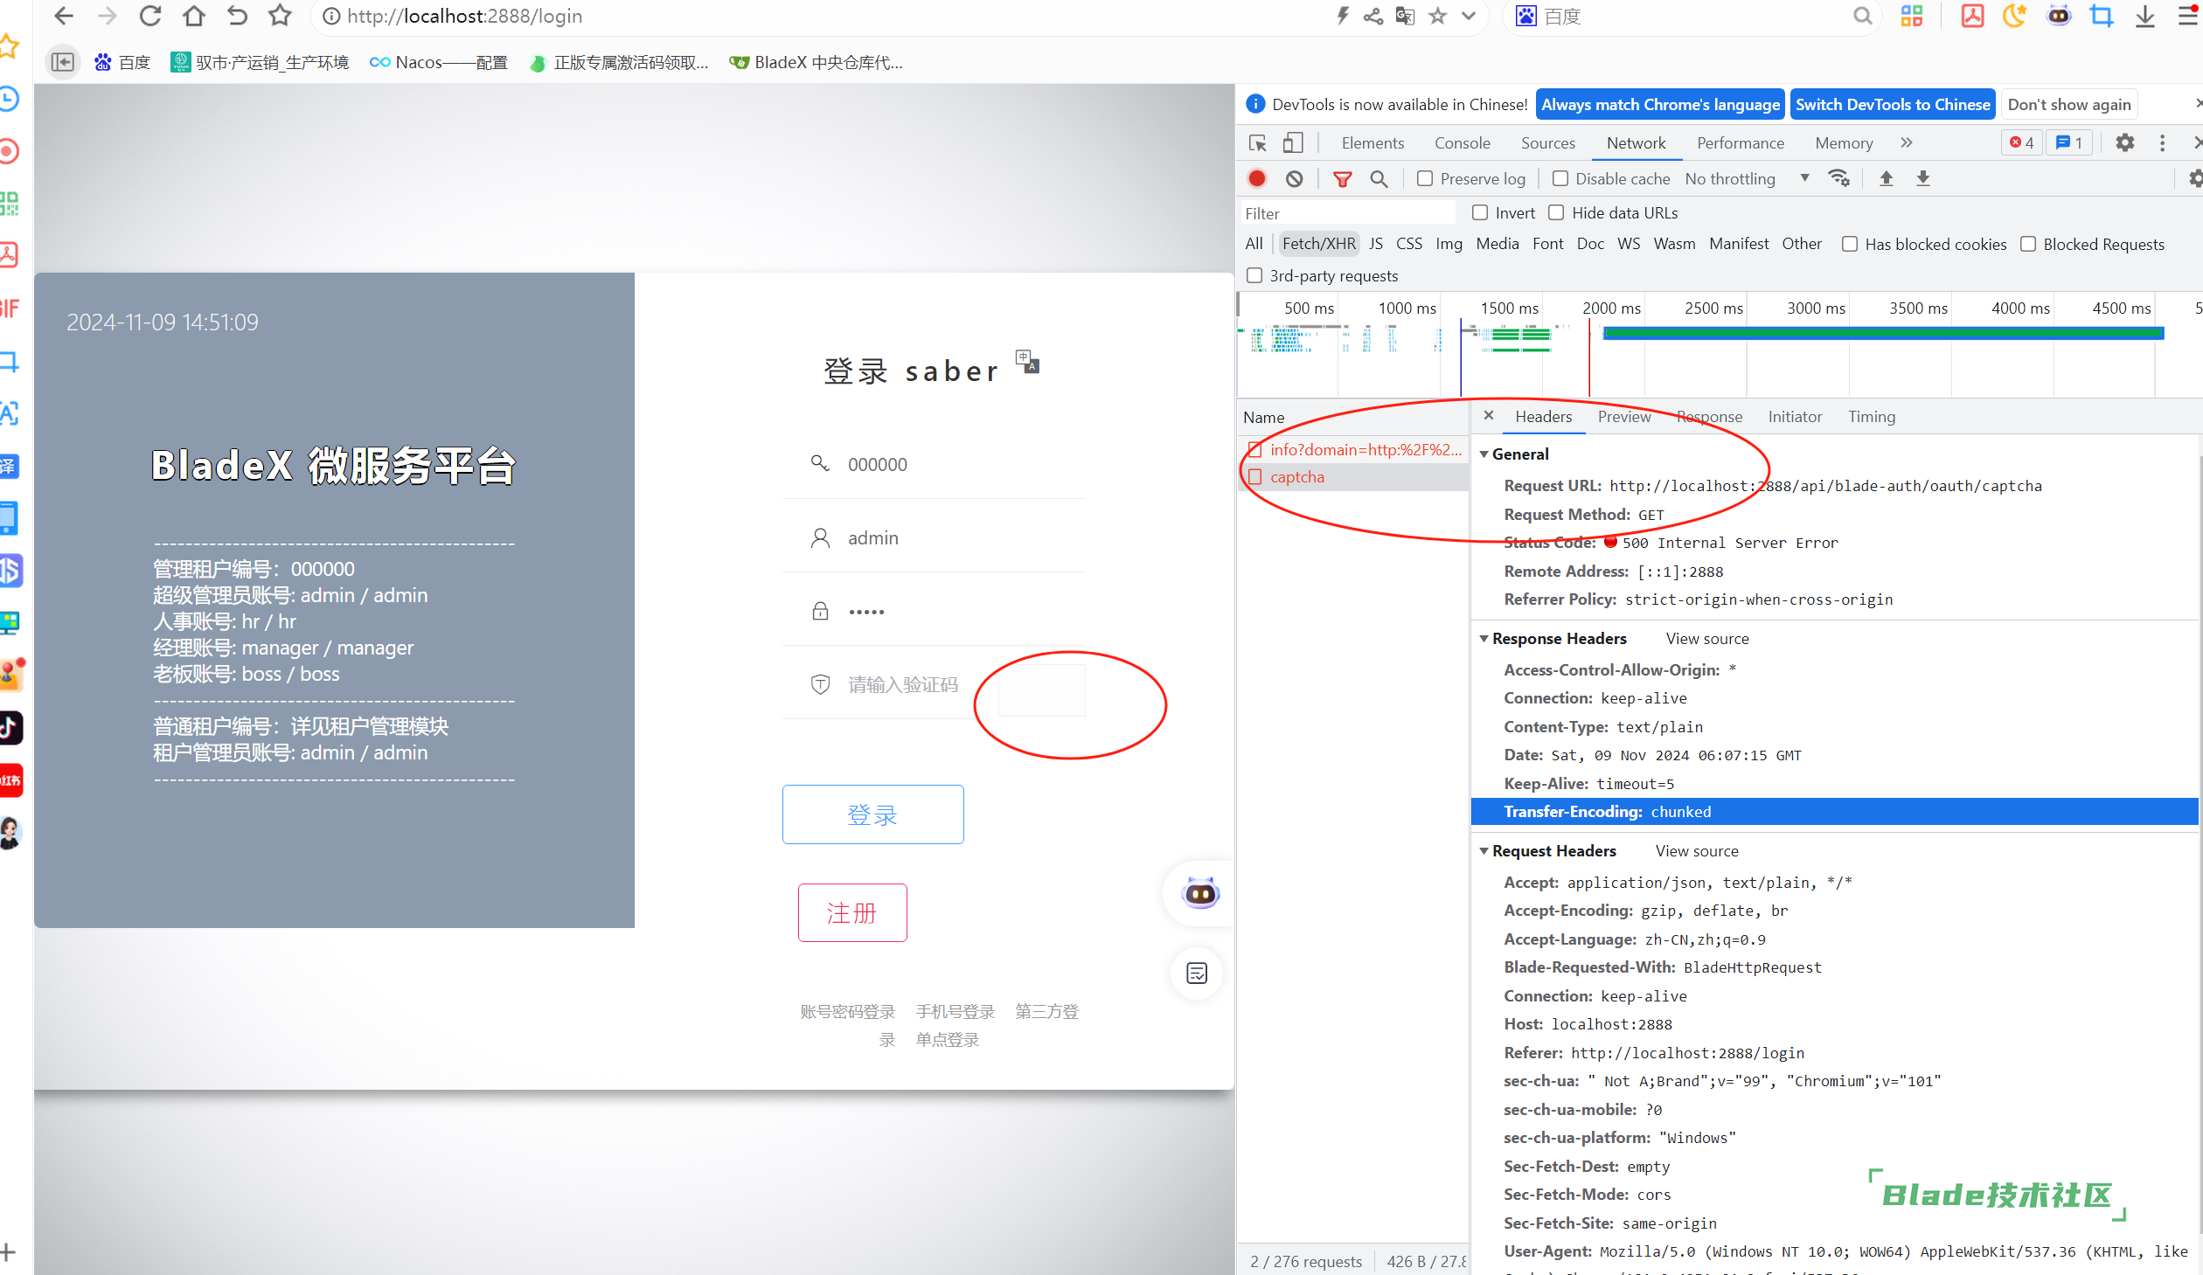Image resolution: width=2203 pixels, height=1275 pixels.
Task: Click the 手机号登录 login mode link
Action: click(x=955, y=1011)
